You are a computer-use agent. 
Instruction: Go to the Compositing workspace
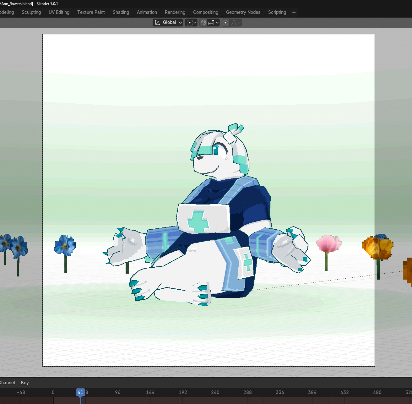[x=206, y=12]
